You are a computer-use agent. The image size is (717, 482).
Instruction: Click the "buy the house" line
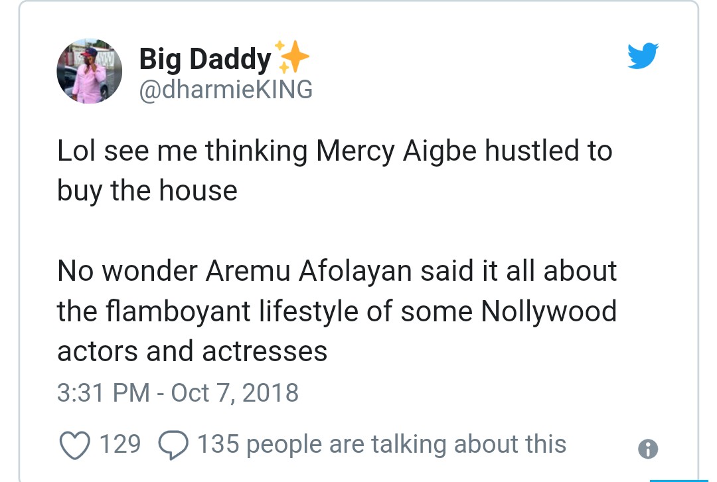coord(147,191)
